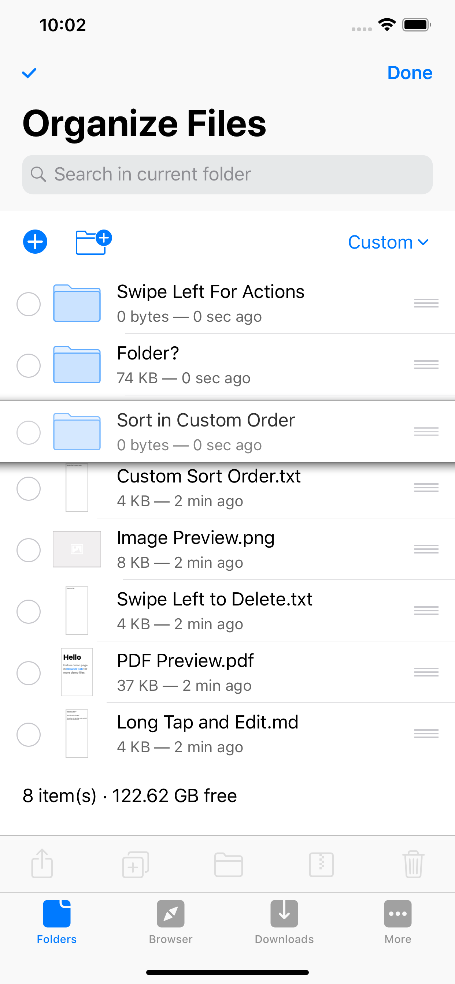The height and width of the screenshot is (984, 455).
Task: Select the PDF Preview.pdf checkbox circle
Action: coord(29,673)
